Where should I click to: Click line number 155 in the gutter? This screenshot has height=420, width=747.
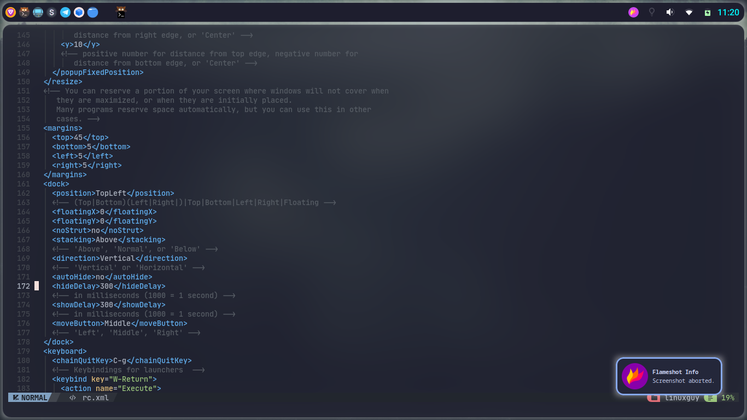tap(24, 129)
